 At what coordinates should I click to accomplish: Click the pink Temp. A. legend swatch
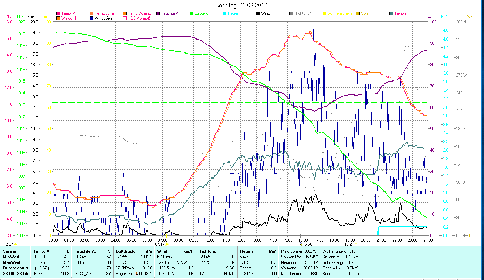point(58,13)
